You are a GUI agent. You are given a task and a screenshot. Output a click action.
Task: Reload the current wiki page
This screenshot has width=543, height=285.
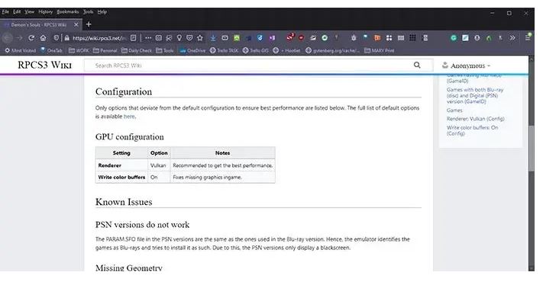[31, 38]
